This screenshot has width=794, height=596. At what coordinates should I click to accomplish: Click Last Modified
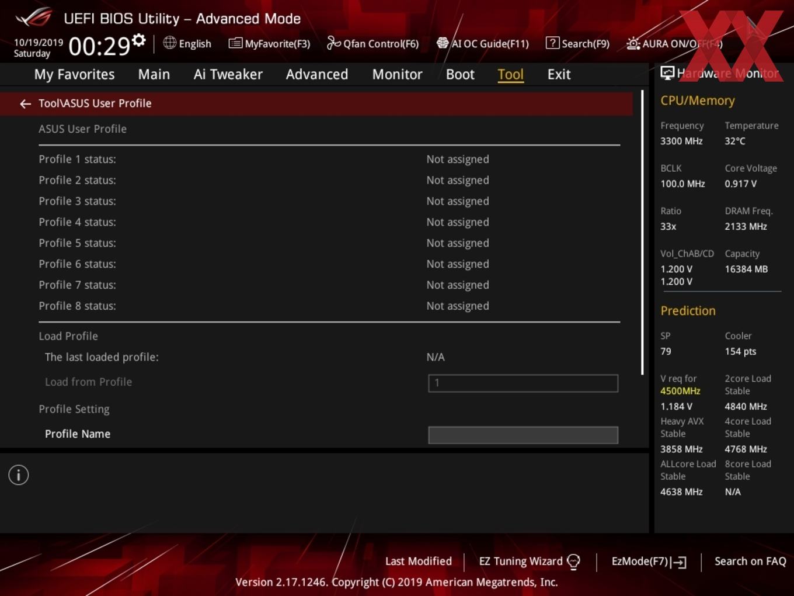point(419,561)
